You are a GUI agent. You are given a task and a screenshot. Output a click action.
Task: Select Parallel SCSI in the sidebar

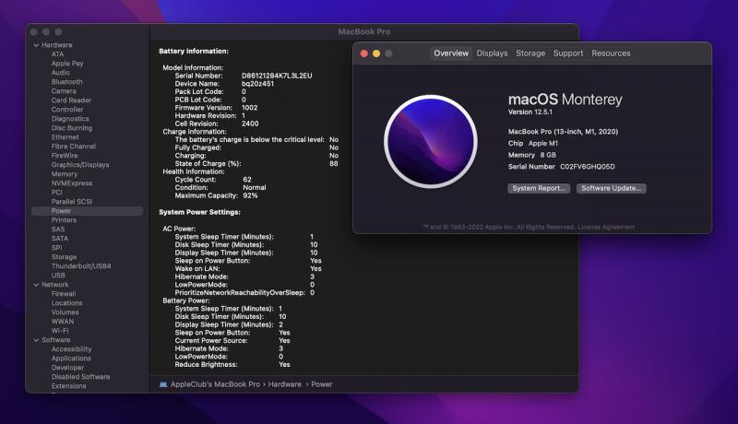(x=72, y=202)
